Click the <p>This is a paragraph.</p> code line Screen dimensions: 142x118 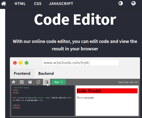pyautogui.click(x=28, y=100)
